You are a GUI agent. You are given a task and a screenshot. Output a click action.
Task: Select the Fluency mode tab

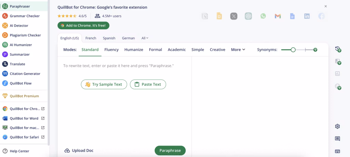[x=111, y=49]
